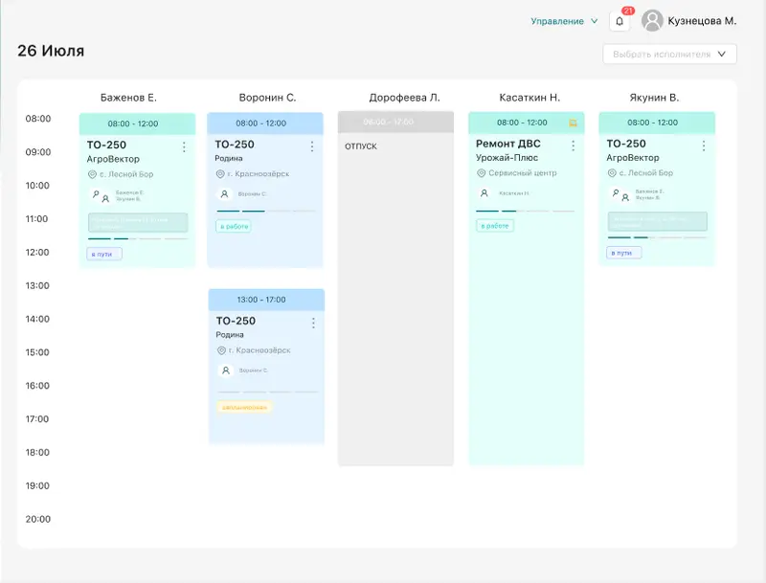
Task: Select the Баженов Е. column header
Action: (x=128, y=98)
